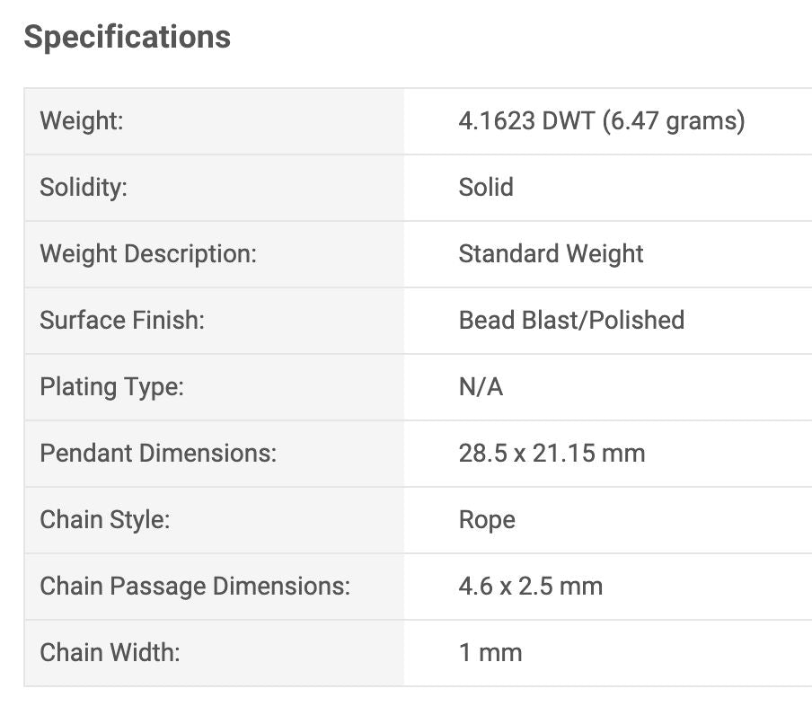Click the Solidity label

[x=84, y=187]
